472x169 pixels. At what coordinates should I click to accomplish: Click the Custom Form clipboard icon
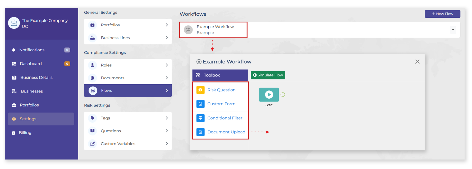200,104
